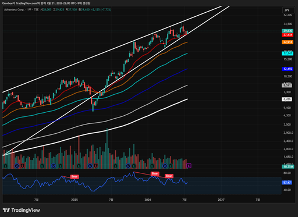The width and height of the screenshot is (298, 217).
Task: Click the Advantest Corp. symbol title
Action: [x=14, y=9]
